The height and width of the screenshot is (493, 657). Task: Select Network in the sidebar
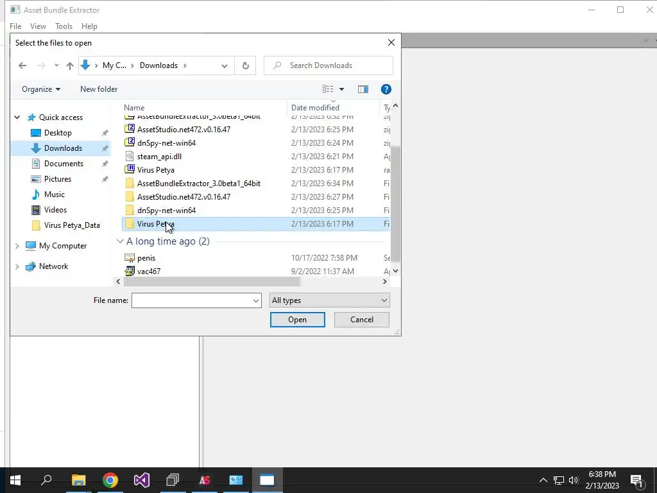[x=53, y=266]
